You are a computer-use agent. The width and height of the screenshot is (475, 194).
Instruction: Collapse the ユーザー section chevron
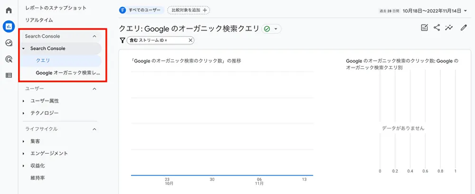point(94,88)
